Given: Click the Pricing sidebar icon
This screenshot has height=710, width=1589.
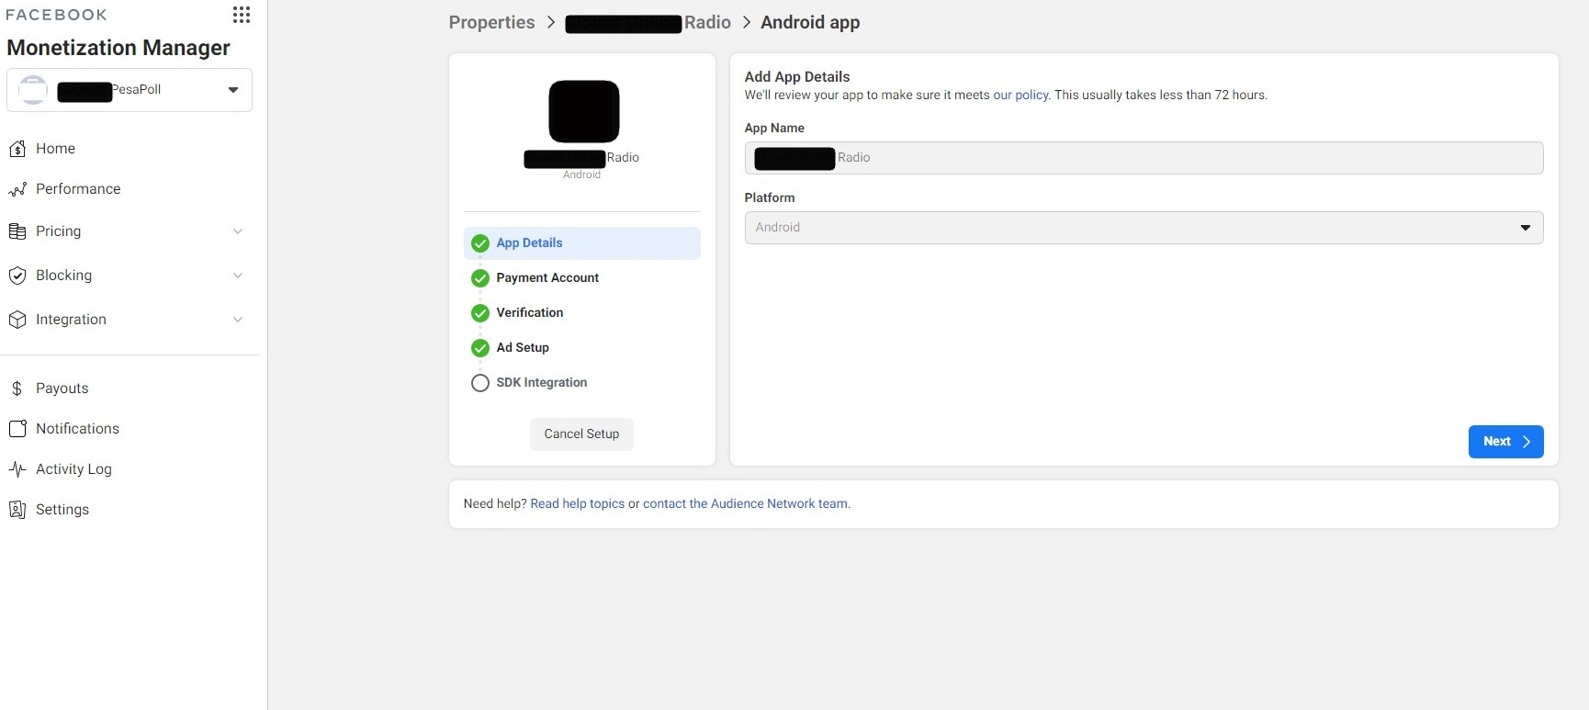Looking at the screenshot, I should coord(17,231).
